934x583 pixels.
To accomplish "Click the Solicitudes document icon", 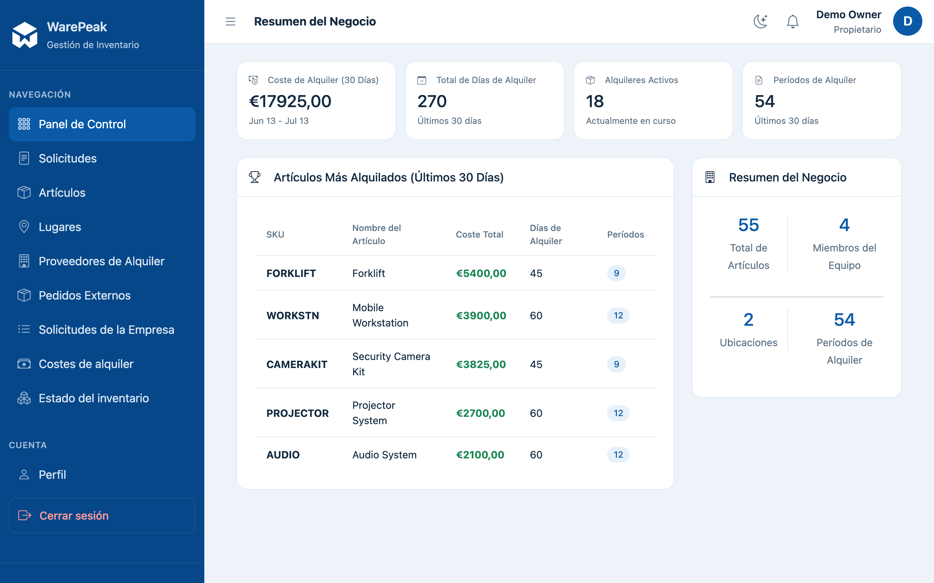I will coord(24,159).
